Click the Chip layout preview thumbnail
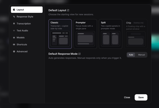159x108 pixels. 136,39
